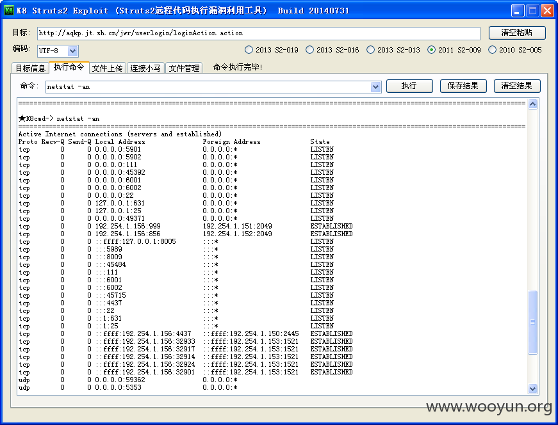Image resolution: width=558 pixels, height=425 pixels.
Task: Open the UTF-8 encoding dropdown
Action: pos(72,51)
